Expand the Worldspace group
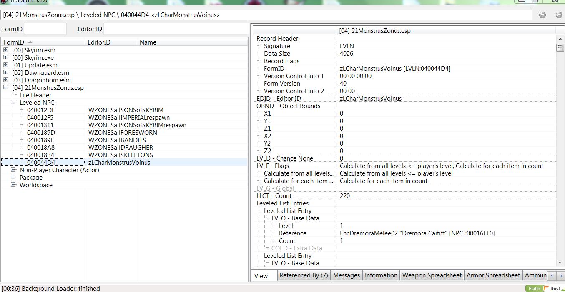 tap(13, 185)
